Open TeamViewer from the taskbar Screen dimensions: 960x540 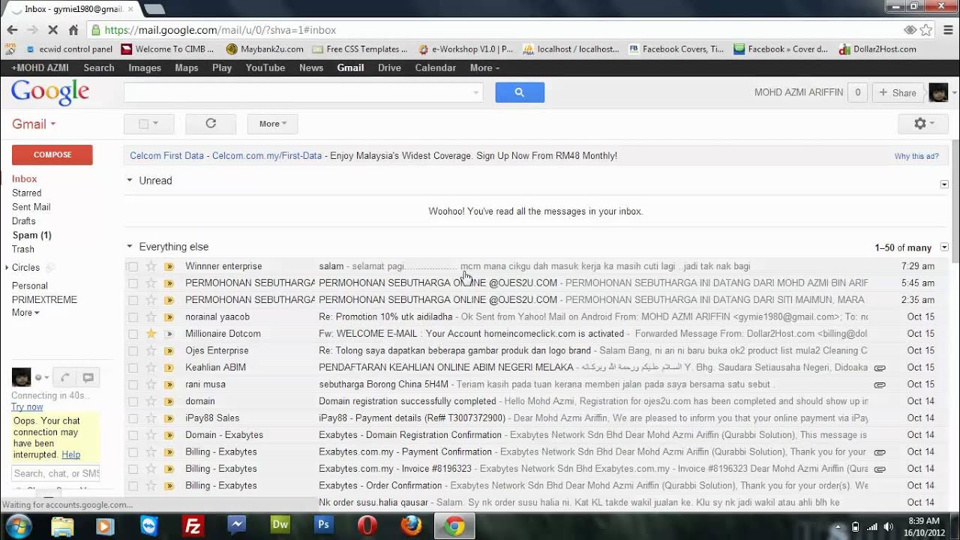tap(149, 526)
